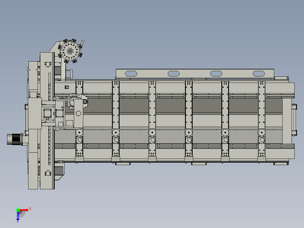The image size is (304, 228).
Task: Click the blue Z axis arrow of the triad
Action: tap(18, 216)
